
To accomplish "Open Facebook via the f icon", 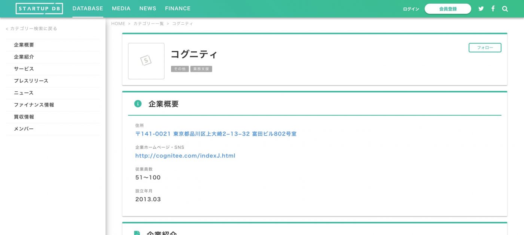I will 493,8.
